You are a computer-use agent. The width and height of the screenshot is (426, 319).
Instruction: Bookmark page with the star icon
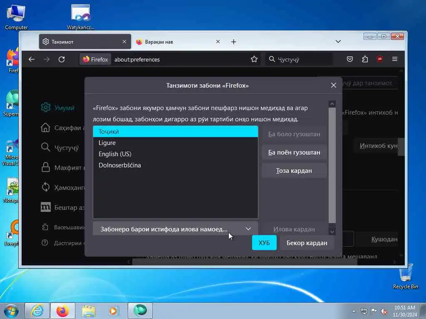coord(254,59)
